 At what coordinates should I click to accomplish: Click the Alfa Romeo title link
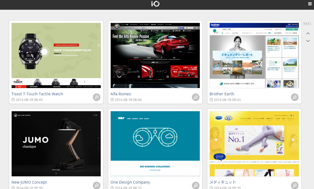(121, 94)
